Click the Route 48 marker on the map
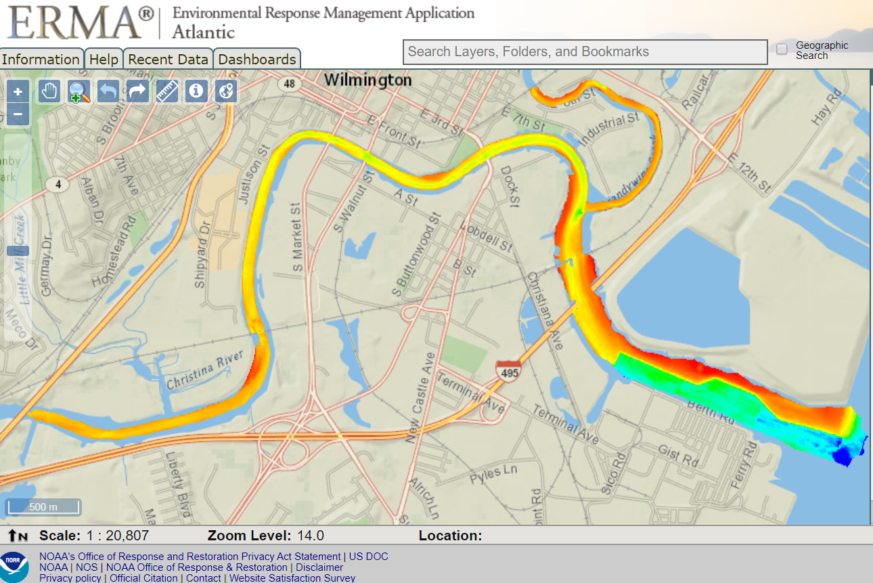This screenshot has width=873, height=583. pos(290,83)
